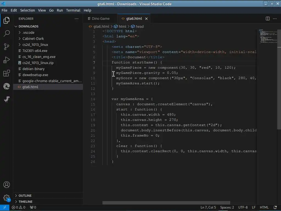
Task: Select gta6.html in the explorer tree
Action: [x=48, y=87]
